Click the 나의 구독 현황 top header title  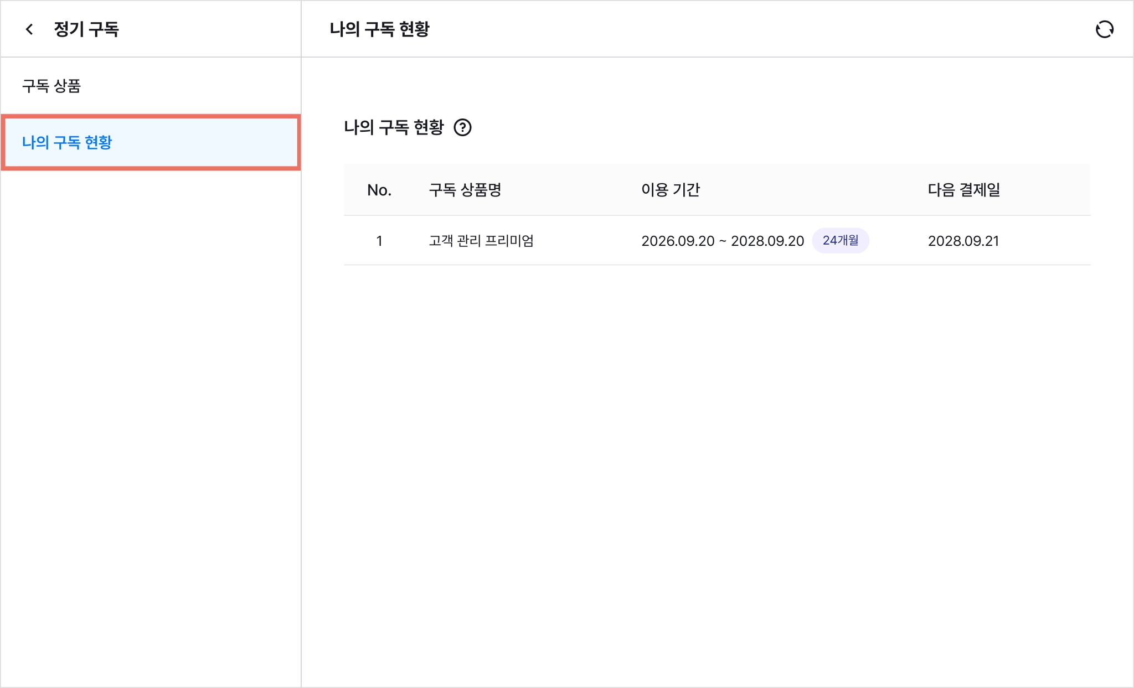(x=379, y=29)
